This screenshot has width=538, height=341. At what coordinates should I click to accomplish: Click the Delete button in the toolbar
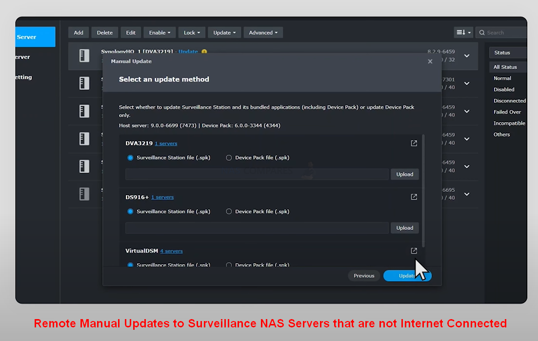105,33
